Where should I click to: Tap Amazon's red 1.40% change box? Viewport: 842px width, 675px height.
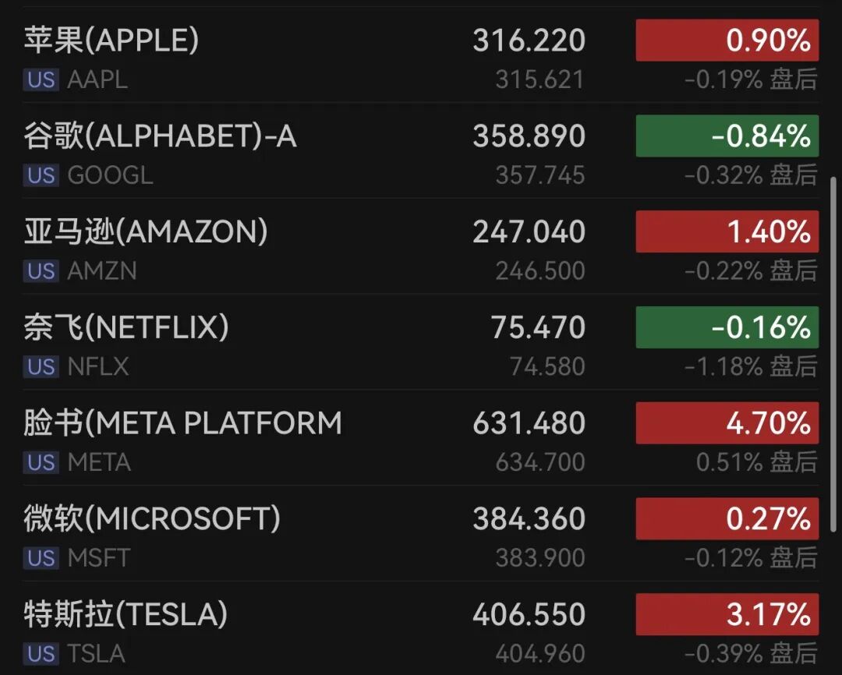click(727, 231)
